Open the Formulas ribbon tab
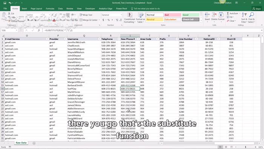264x149 pixels. click(50, 8)
